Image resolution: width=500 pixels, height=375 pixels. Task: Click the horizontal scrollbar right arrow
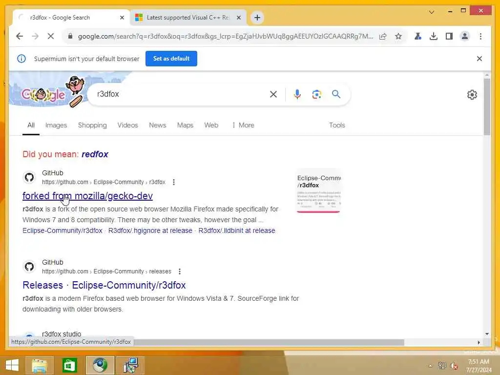479,342
